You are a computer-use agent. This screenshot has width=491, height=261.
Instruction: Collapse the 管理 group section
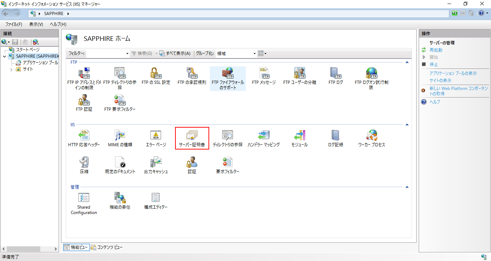coord(407,187)
